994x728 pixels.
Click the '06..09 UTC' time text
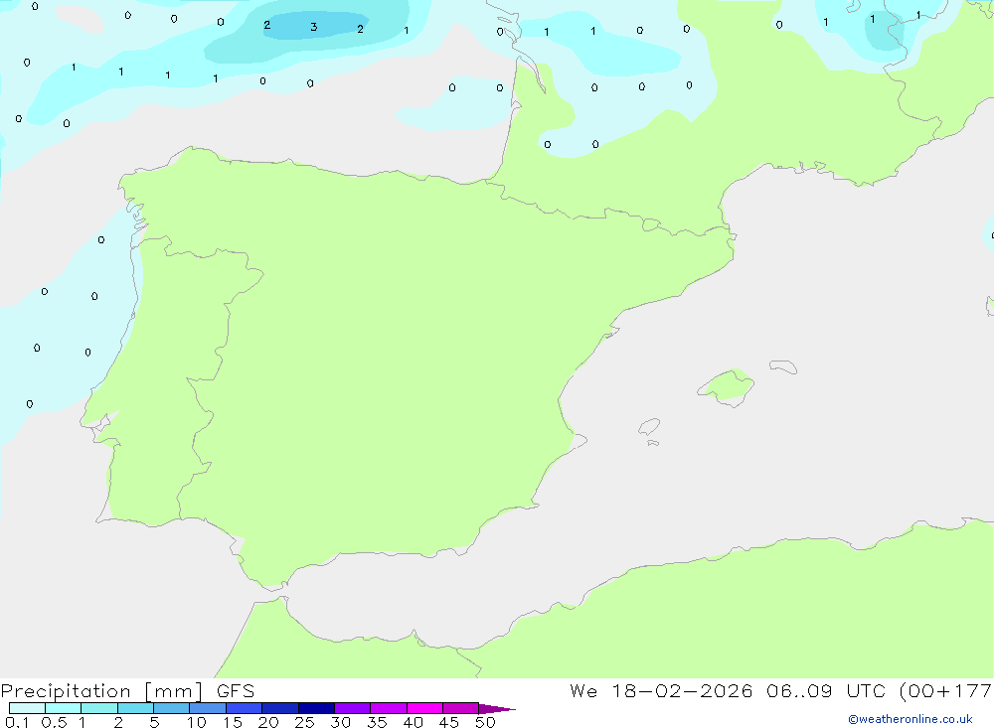click(826, 690)
